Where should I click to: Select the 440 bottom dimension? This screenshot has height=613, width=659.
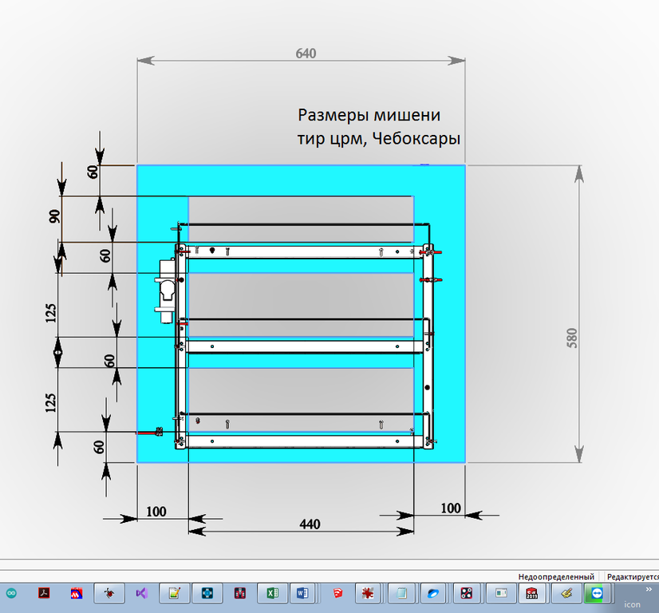tap(310, 524)
